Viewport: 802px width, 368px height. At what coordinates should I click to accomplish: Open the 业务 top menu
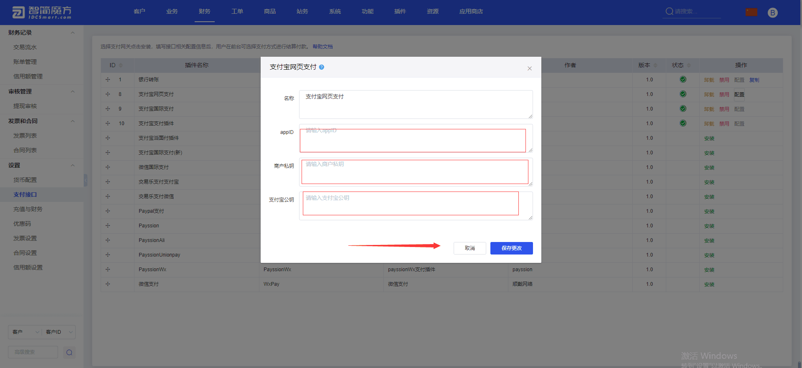pos(172,12)
